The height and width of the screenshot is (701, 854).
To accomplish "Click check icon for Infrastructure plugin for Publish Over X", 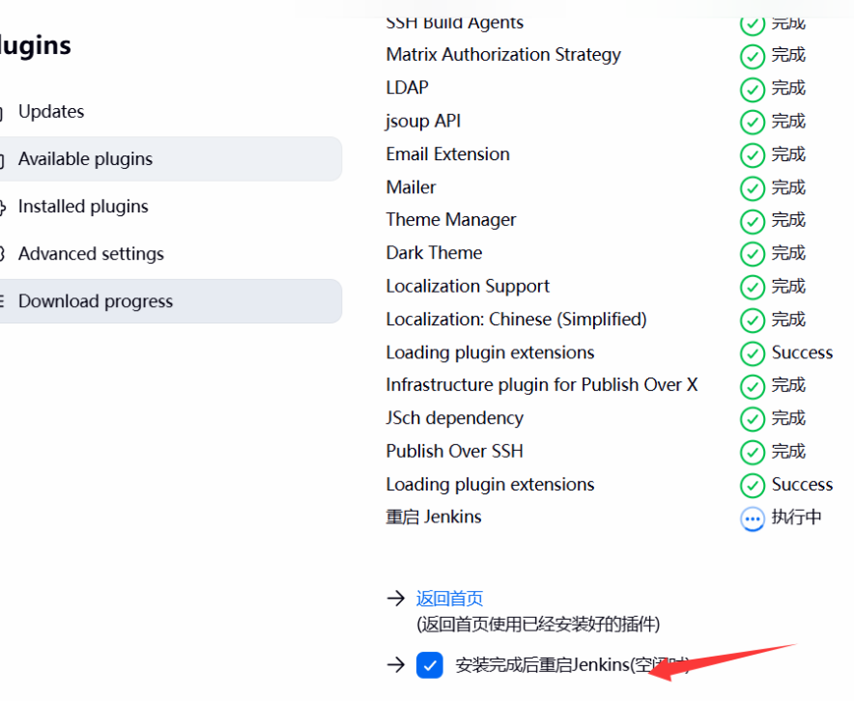I will tap(753, 386).
